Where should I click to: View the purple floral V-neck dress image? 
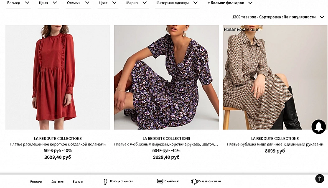point(166,77)
